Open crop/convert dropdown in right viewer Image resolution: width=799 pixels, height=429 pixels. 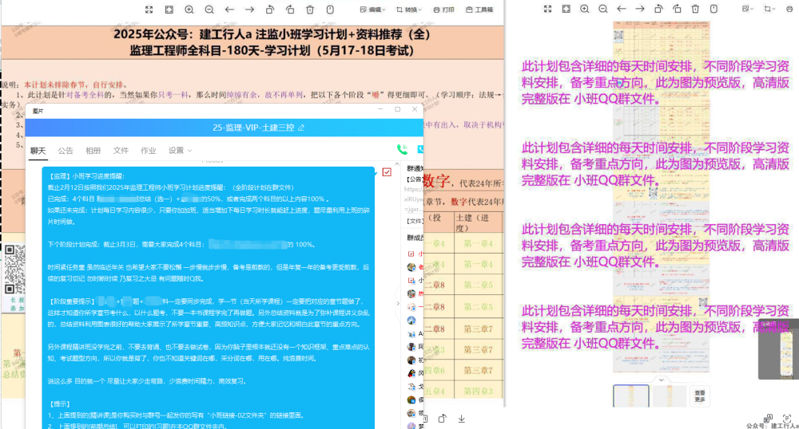coord(769,9)
